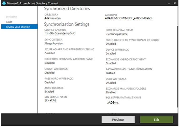The width and height of the screenshot is (179, 127).
Task: Click the Synchronized Directories heading
Action: [x=67, y=9]
